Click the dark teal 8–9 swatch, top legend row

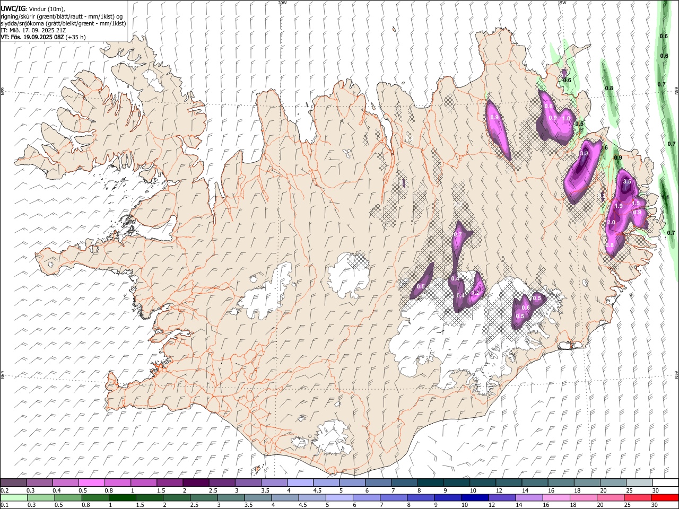(431, 483)
